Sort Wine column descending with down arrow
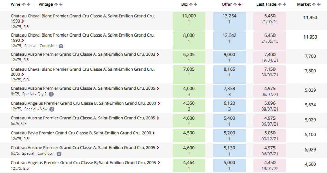This screenshot has height=173, width=327. point(29,4)
